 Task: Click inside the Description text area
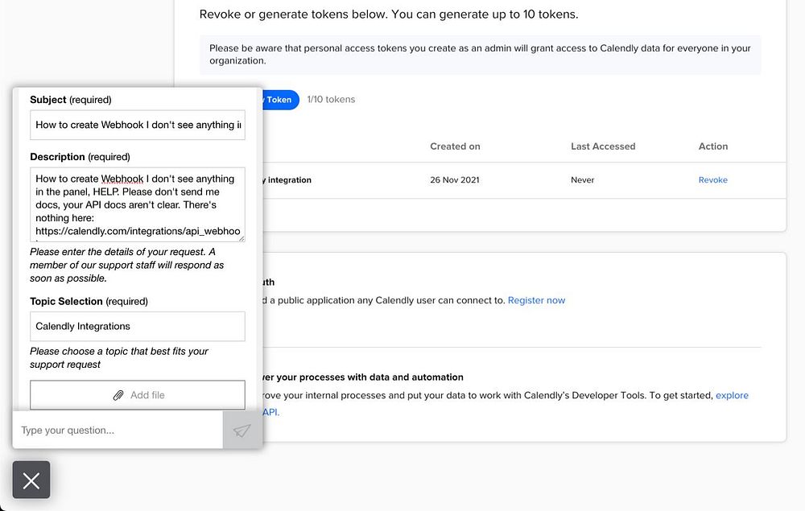(x=138, y=205)
